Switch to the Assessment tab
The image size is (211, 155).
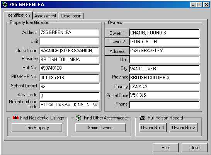pos(45,16)
